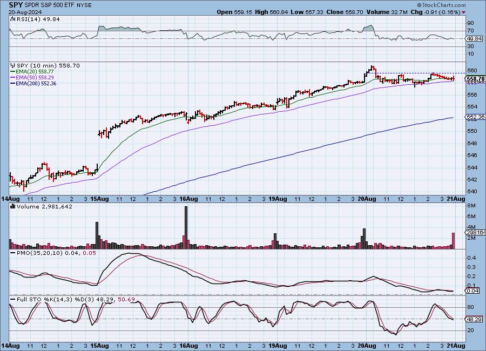Screen dimensions: 486x351
Task: Click the 'Chg -0.91 (-0.16%)' value
Action: click(435, 12)
